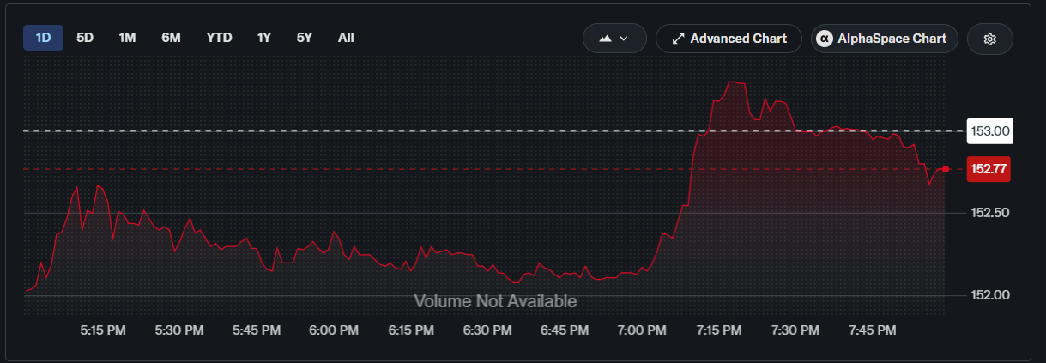Click the 7:30 PM time label
Viewport: 1046px width, 363px height.
(x=795, y=330)
